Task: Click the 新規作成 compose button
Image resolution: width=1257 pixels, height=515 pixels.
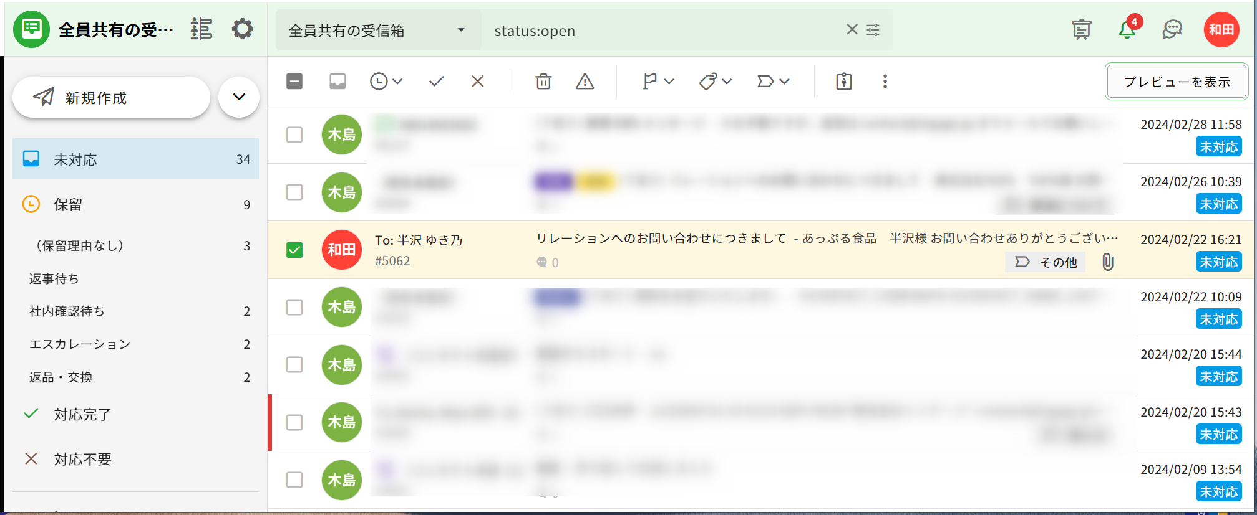Action: pos(111,97)
